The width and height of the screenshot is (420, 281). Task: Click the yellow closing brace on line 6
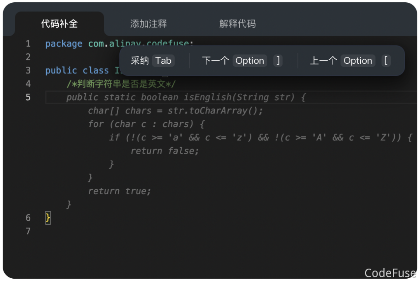(x=48, y=218)
